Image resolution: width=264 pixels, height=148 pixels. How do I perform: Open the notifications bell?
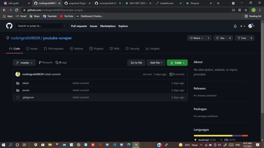click(235, 26)
